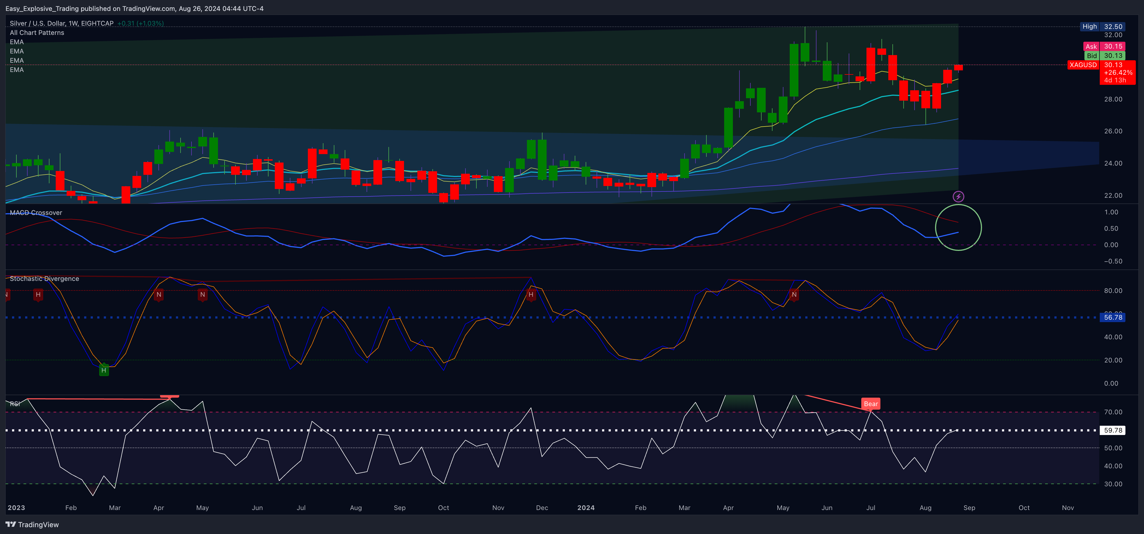Image resolution: width=1144 pixels, height=534 pixels.
Task: Click the High 32.50 price label
Action: tap(1102, 27)
